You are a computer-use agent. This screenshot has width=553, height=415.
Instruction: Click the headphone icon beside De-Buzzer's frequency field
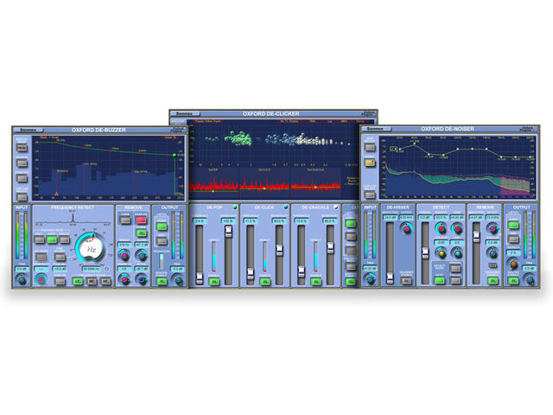click(x=106, y=269)
